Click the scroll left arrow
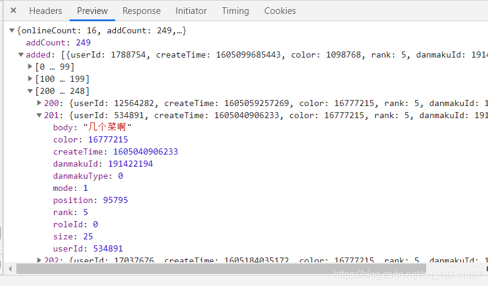Image resolution: width=488 pixels, height=286 pixels. click(10, 268)
